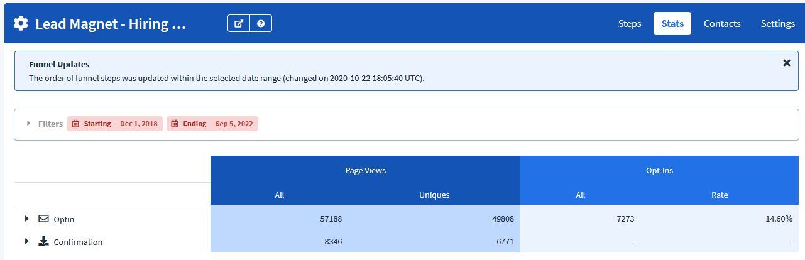
Task: Open funnel in new window icon button
Action: [x=239, y=23]
